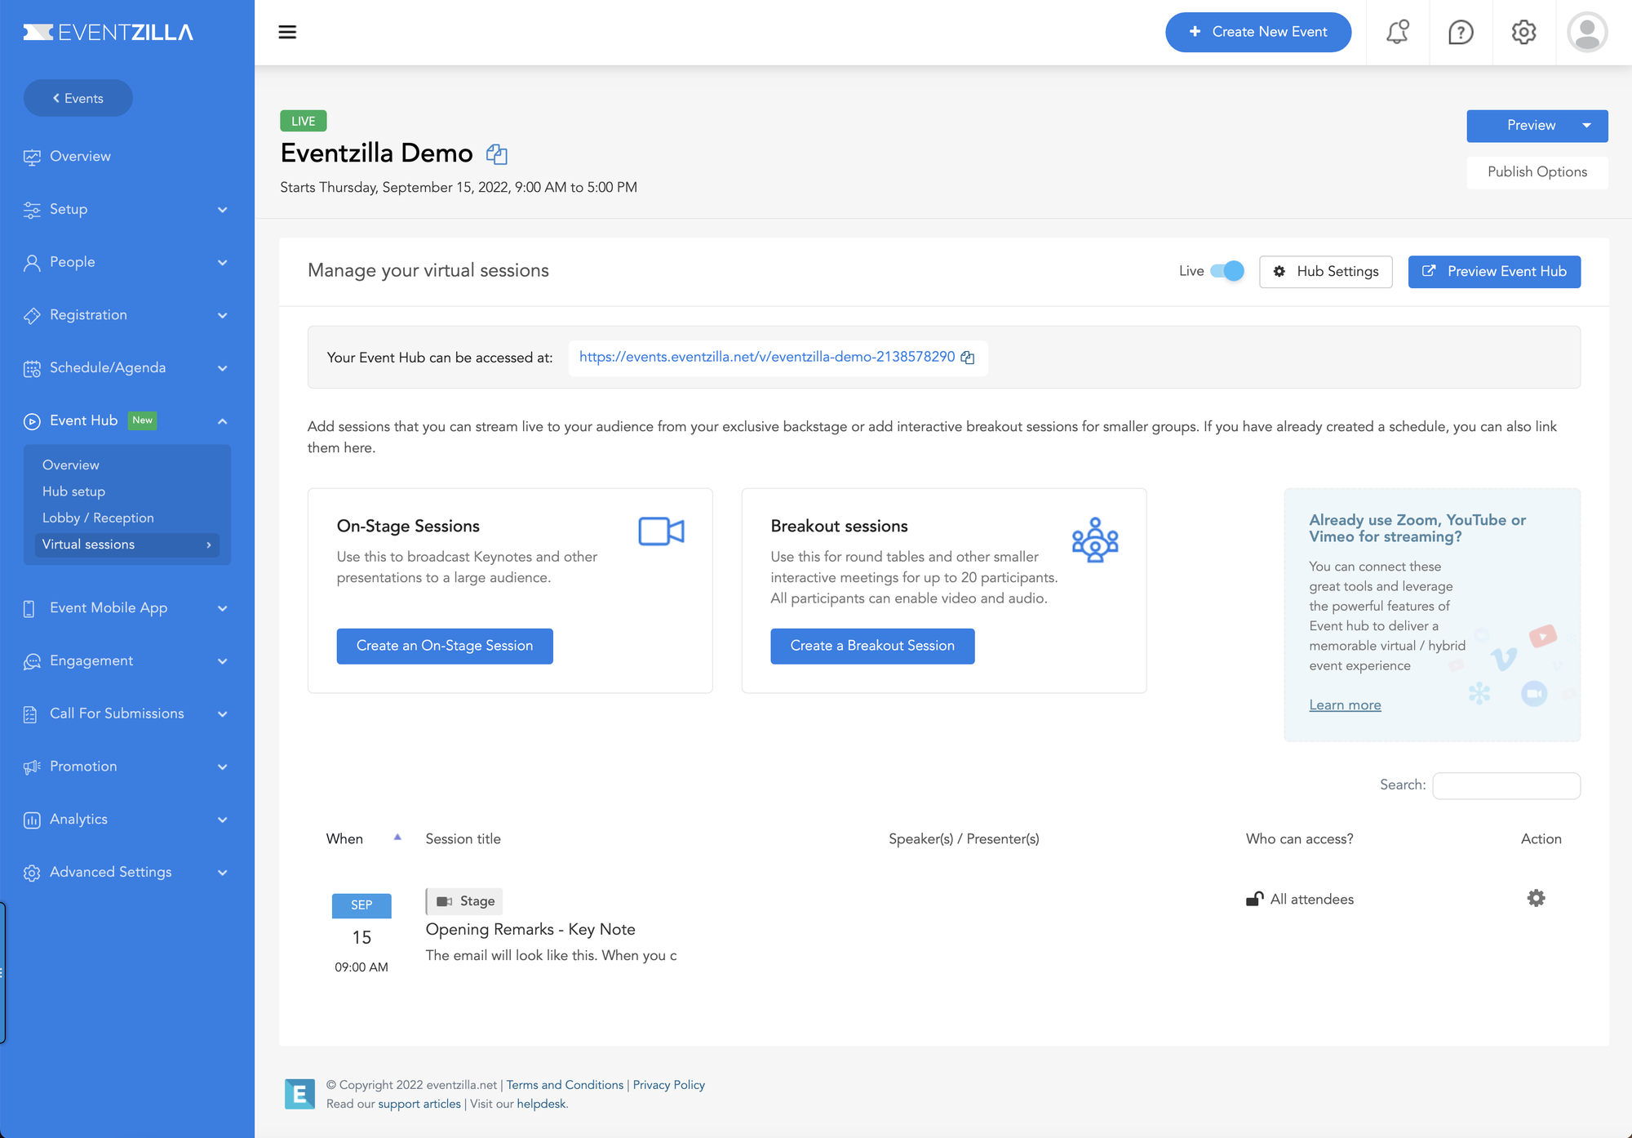Click the Setup sliders icon
The image size is (1632, 1138).
32,210
